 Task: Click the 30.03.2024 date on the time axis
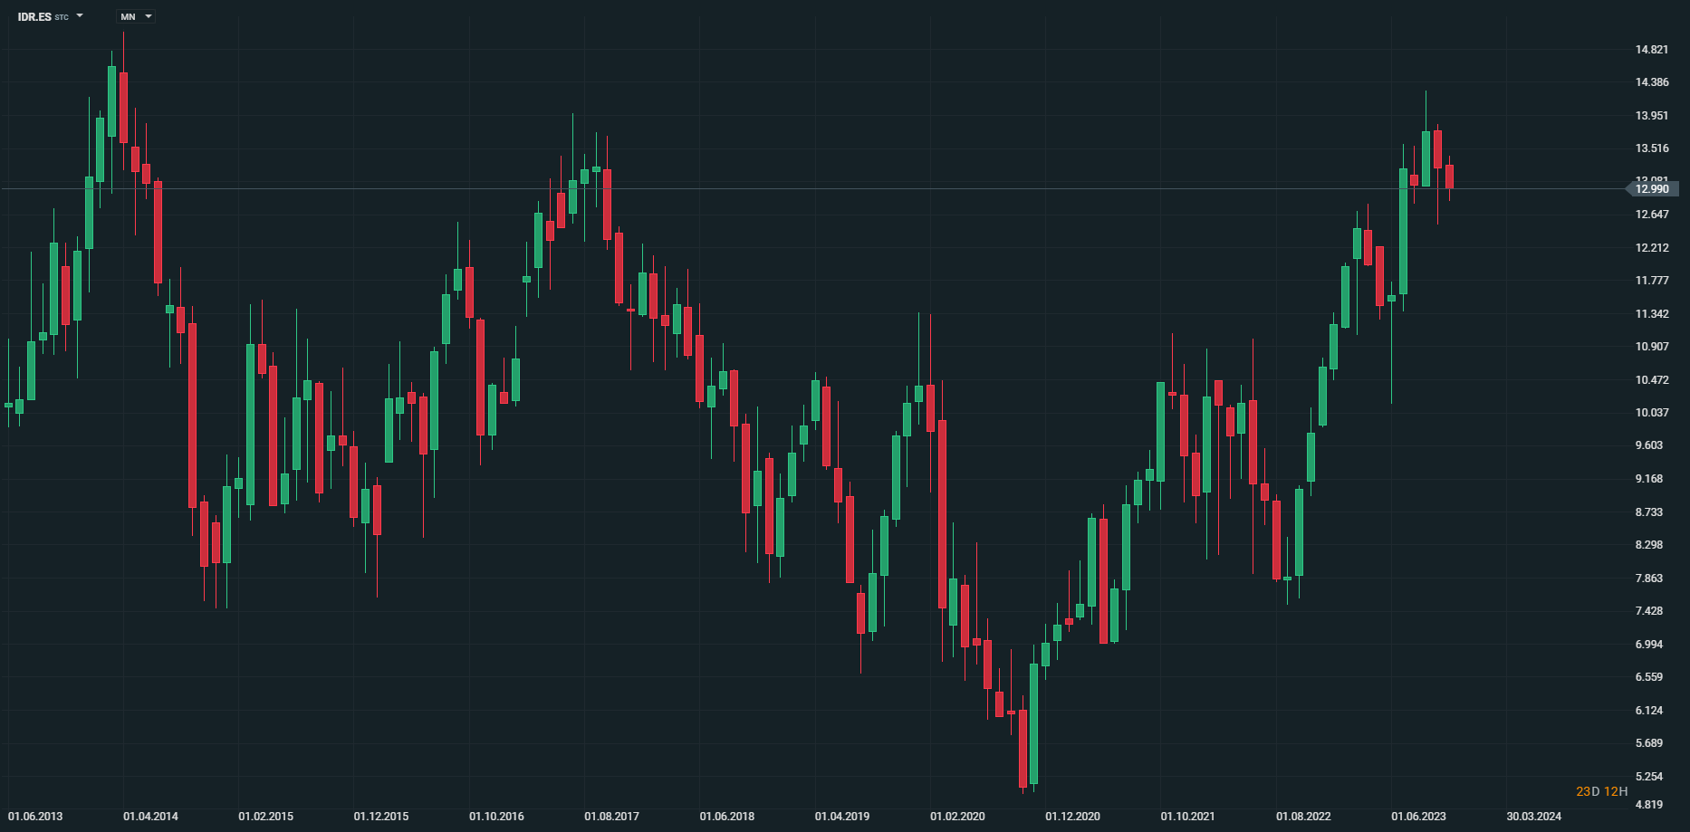1533,817
